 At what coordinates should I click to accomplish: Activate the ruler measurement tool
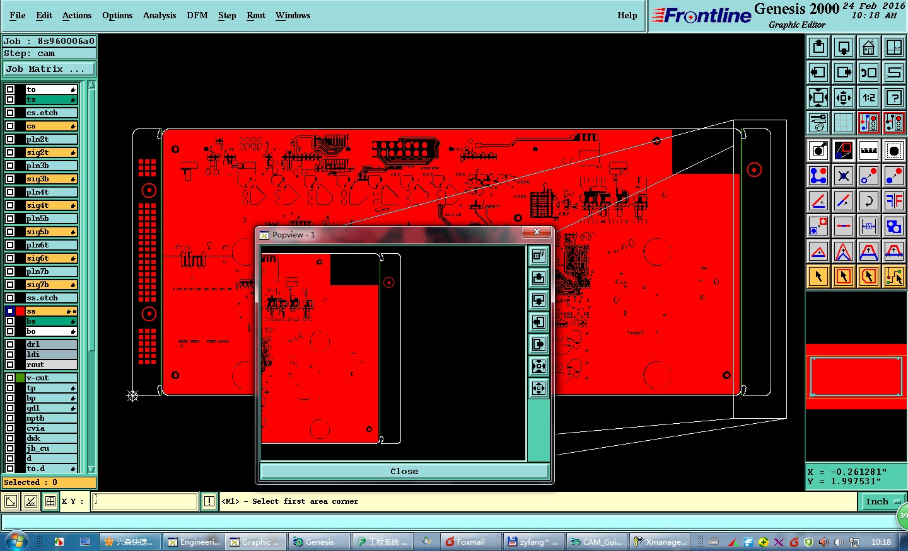[869, 151]
